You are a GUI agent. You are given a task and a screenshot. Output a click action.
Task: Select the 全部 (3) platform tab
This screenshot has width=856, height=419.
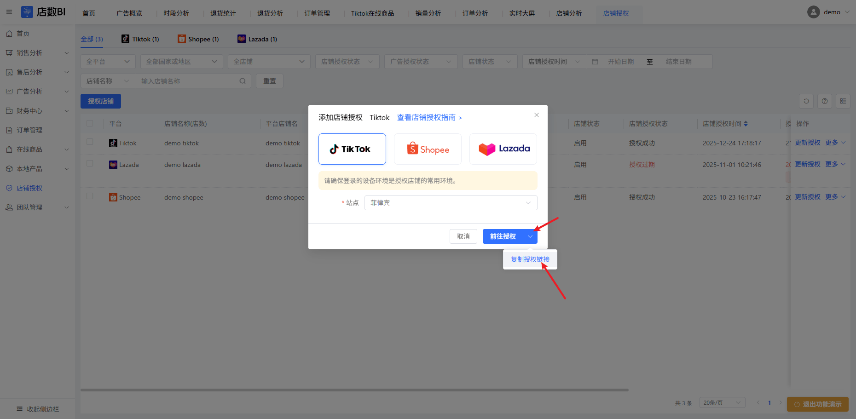pyautogui.click(x=92, y=39)
